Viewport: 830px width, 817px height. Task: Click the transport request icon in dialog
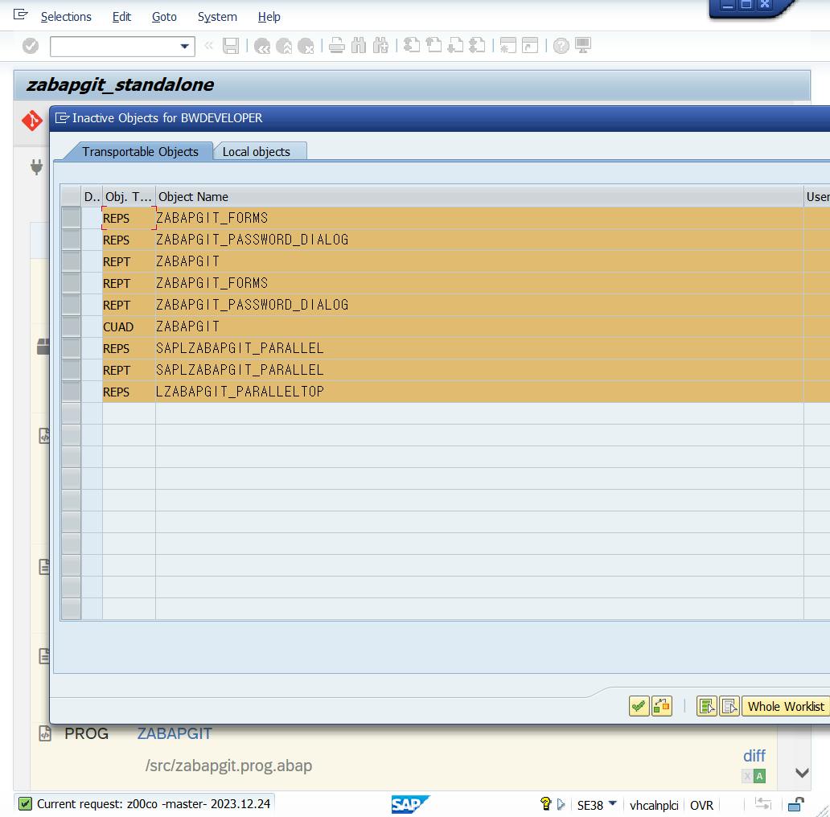click(x=662, y=706)
